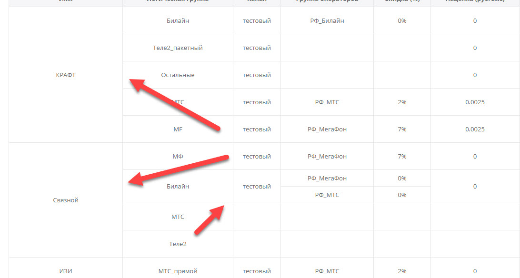The image size is (520, 278).
Task: Click the 0.0025 наценка value in МТС row
Action: [474, 102]
